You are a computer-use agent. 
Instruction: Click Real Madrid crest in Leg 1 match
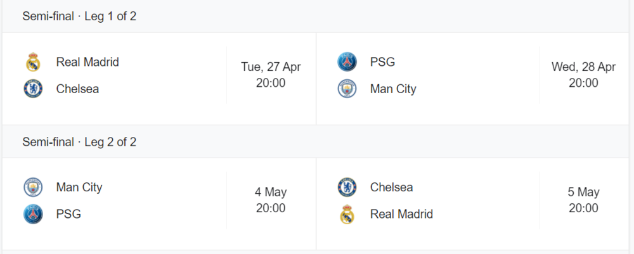[33, 62]
